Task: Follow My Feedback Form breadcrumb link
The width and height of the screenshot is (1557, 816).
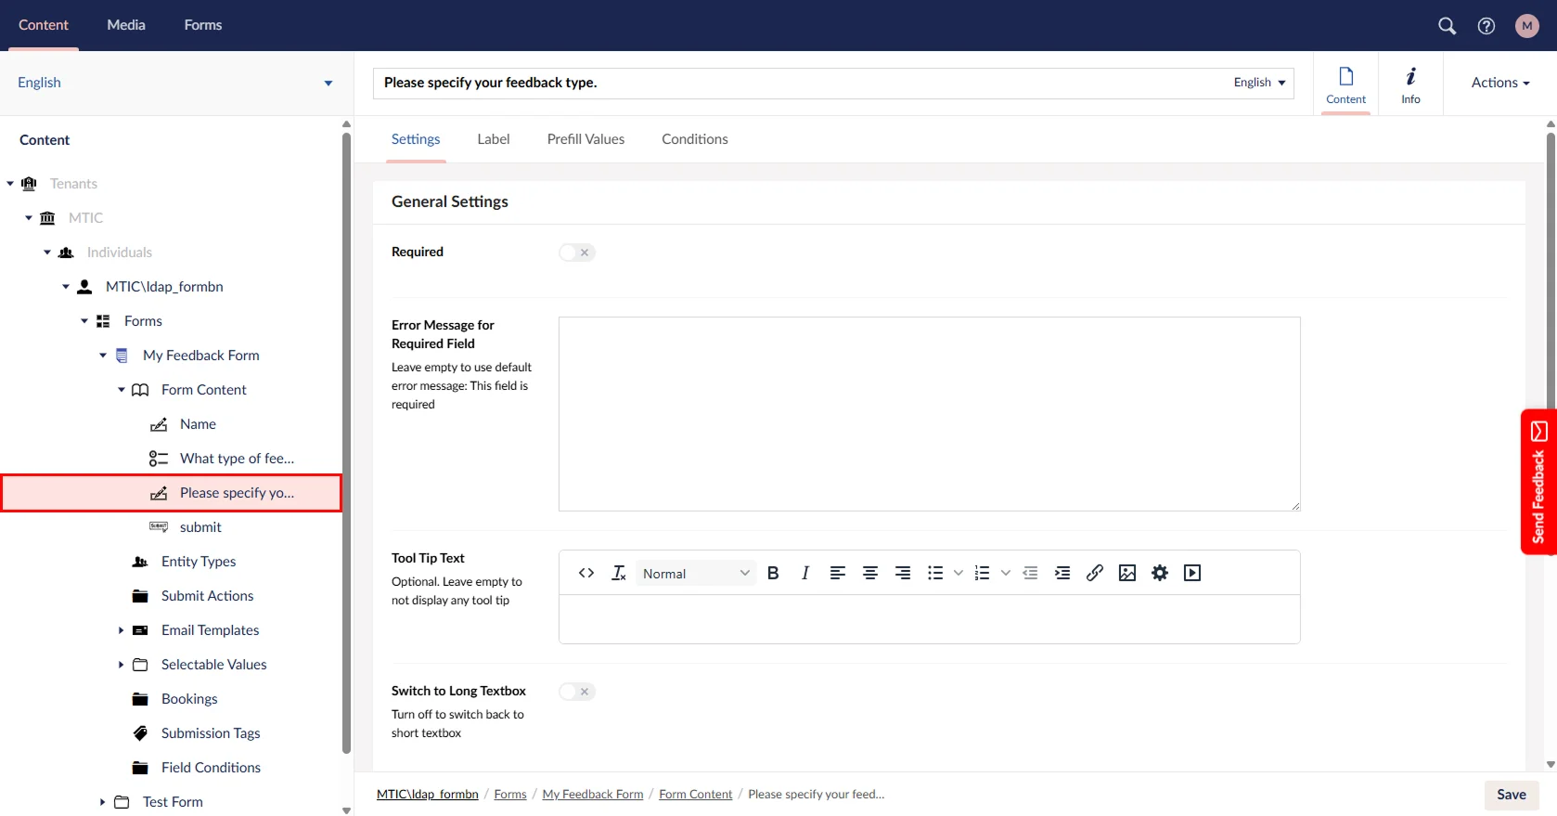Action: (592, 795)
